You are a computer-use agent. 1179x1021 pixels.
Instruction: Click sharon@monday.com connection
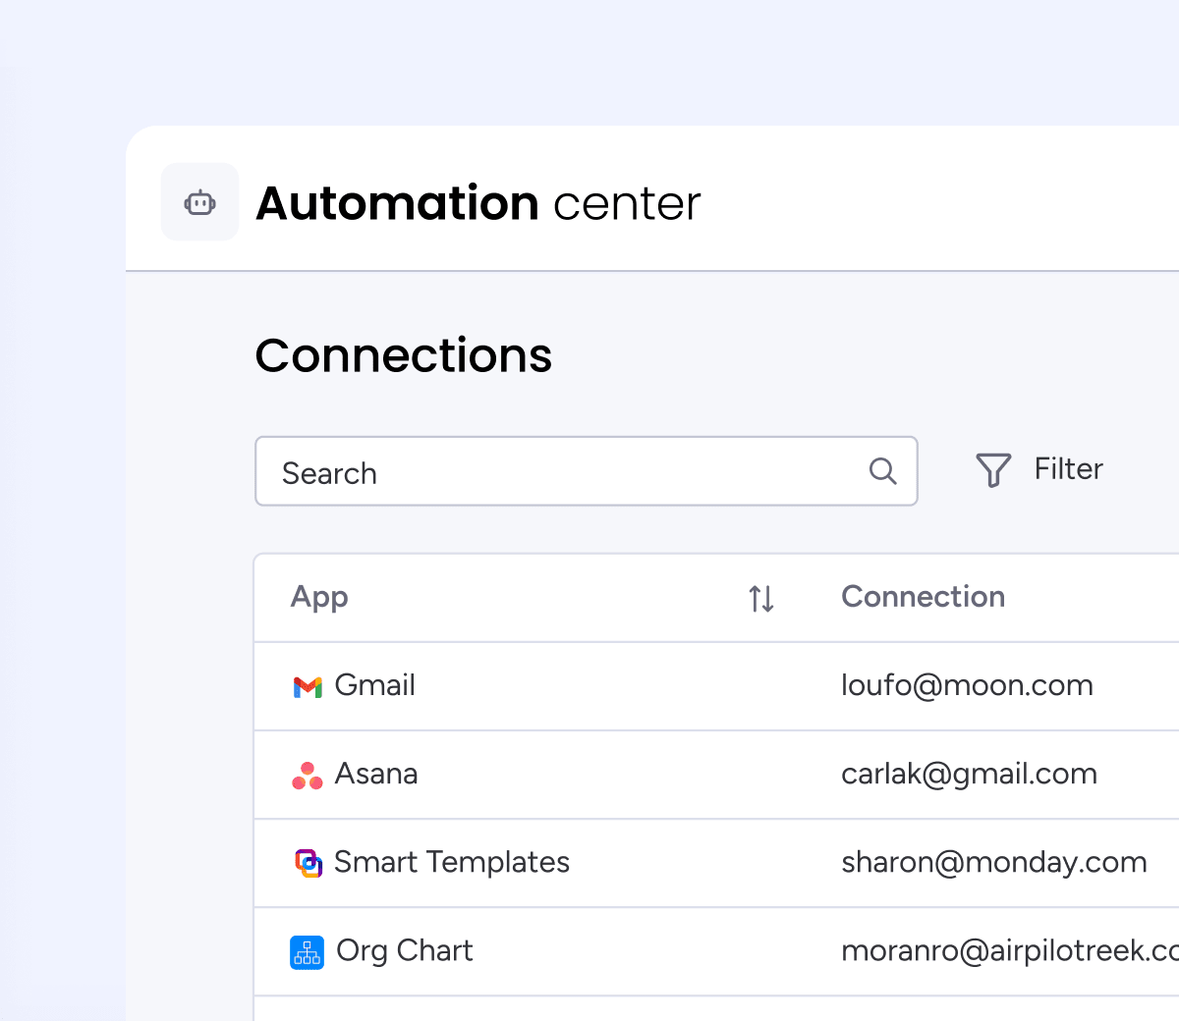click(x=994, y=862)
